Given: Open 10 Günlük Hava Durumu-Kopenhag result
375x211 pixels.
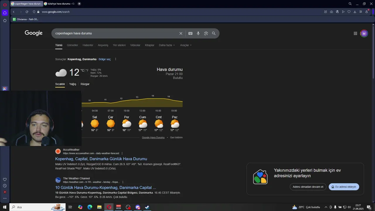Looking at the screenshot, I should (105, 188).
